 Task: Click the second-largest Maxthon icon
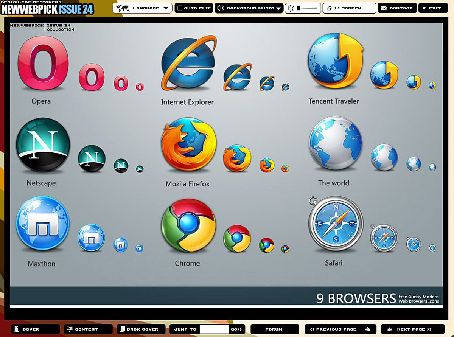pyautogui.click(x=91, y=238)
